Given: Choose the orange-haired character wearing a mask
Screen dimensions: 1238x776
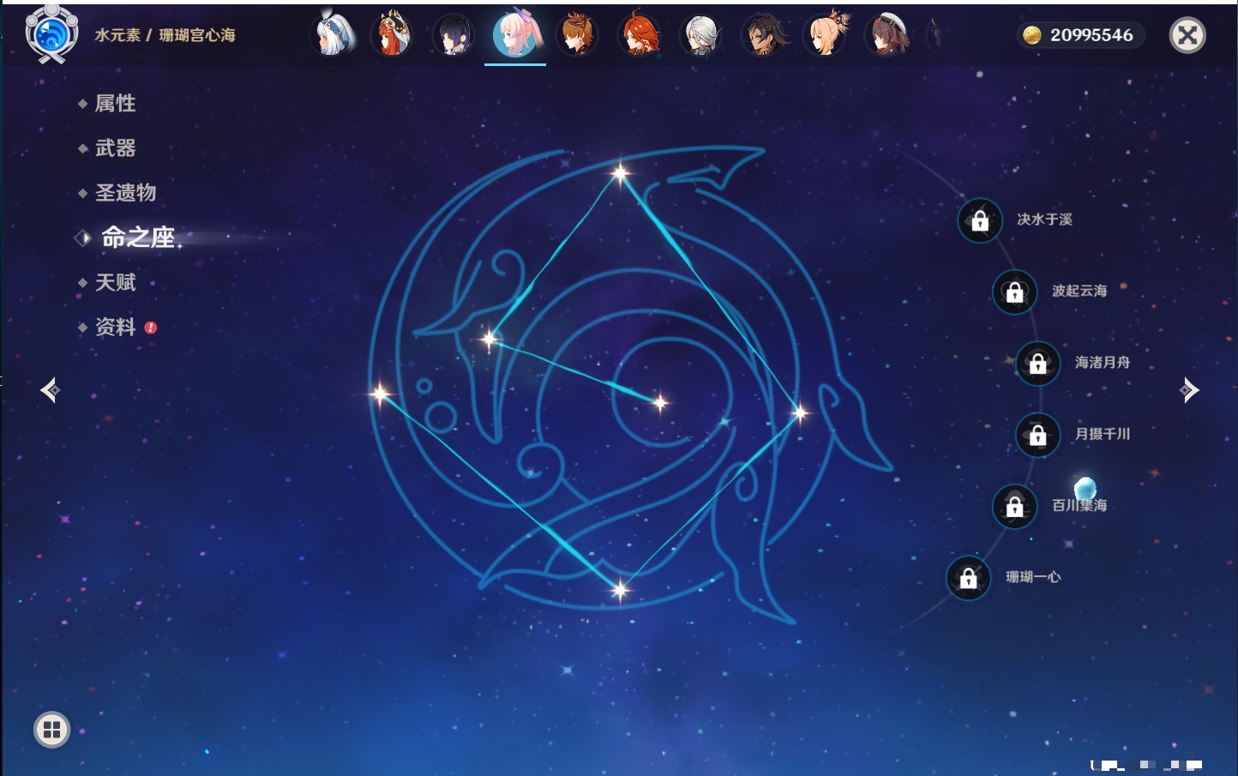Looking at the screenshot, I should point(577,35).
